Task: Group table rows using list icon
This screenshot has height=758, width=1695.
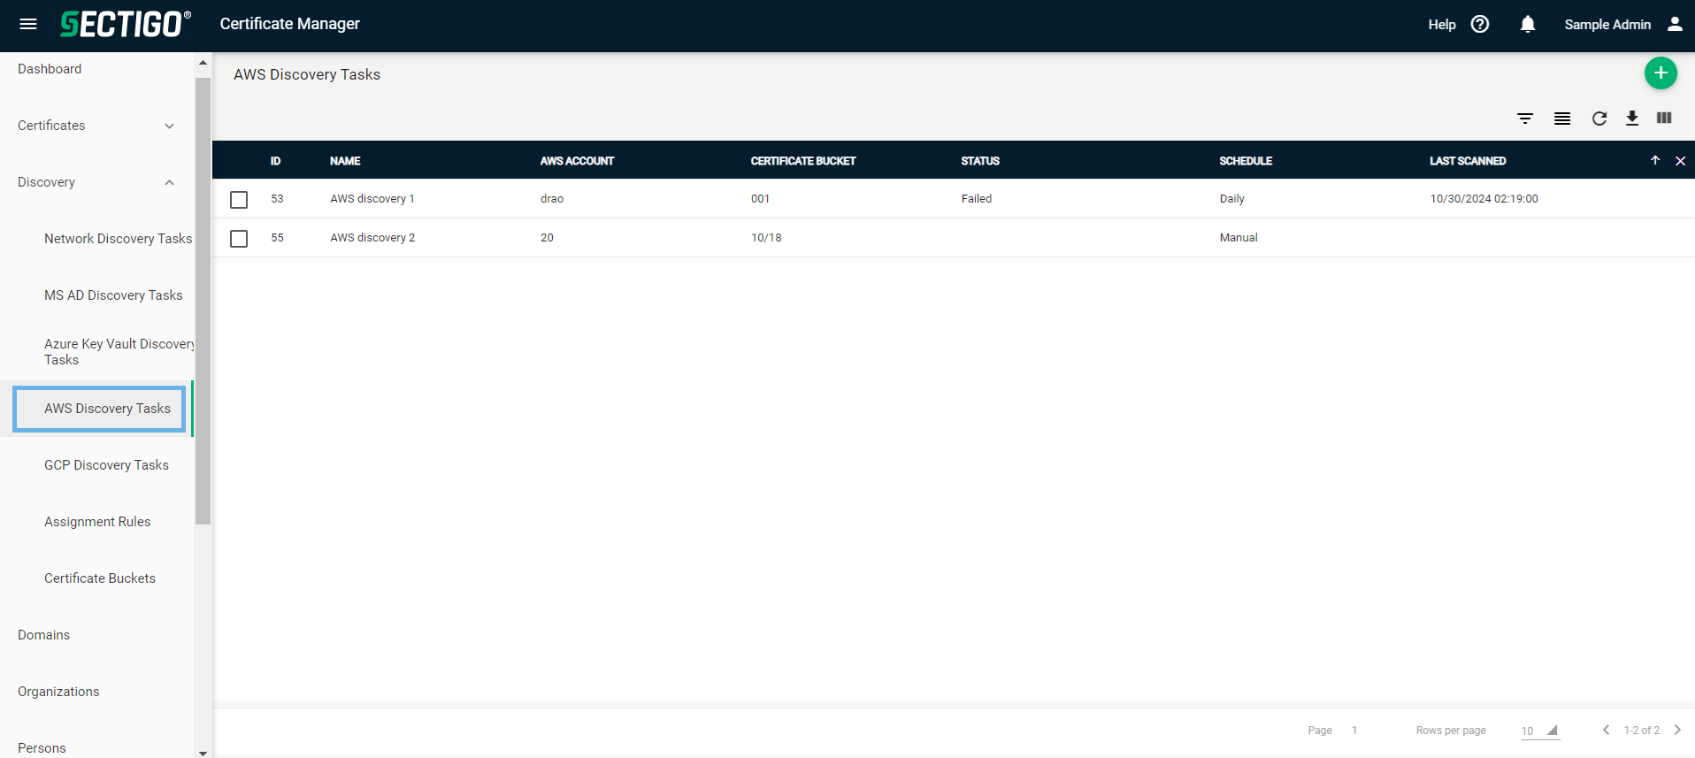Action: [x=1562, y=119]
